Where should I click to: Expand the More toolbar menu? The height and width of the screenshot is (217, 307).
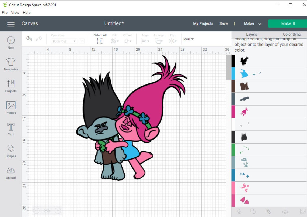pos(188,39)
